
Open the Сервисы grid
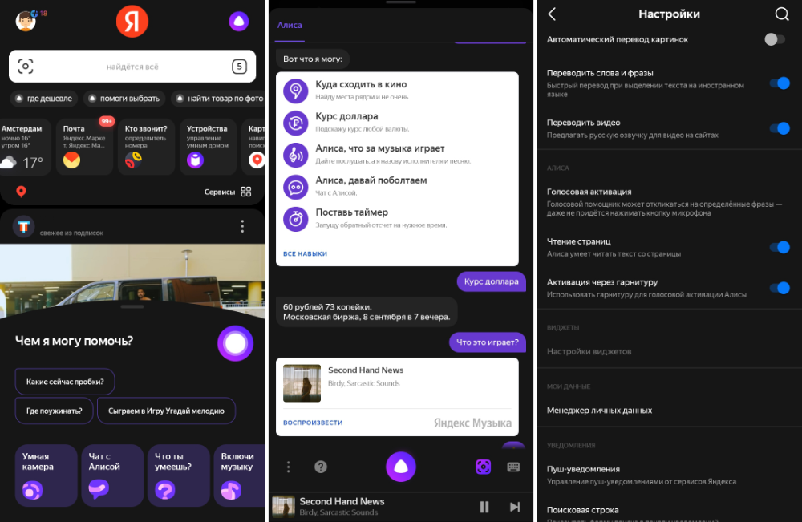(x=228, y=192)
